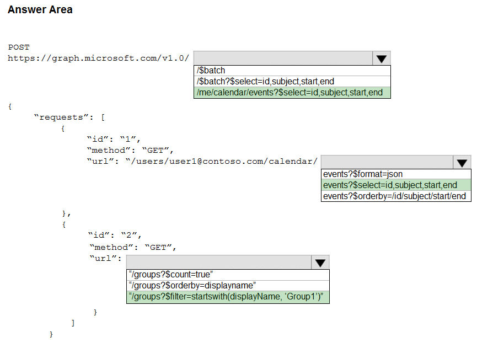477x348 pixels.
Task: Pick /me/calendar/events?$select=id,subject,start,end option
Action: pos(292,93)
